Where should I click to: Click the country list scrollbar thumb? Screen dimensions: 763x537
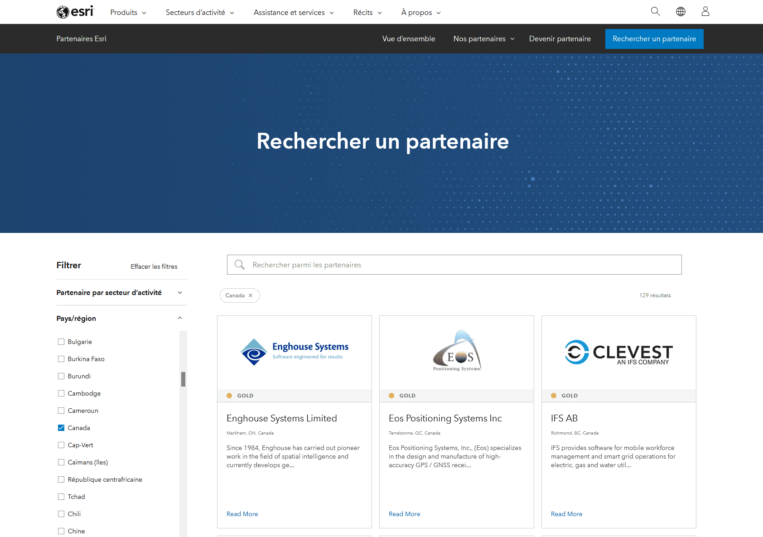pyautogui.click(x=183, y=379)
